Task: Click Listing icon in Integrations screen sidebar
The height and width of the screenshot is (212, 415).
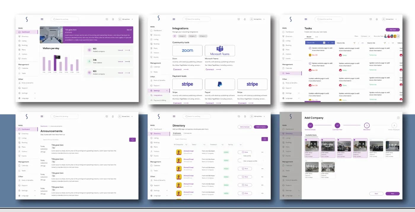Action: click(151, 39)
